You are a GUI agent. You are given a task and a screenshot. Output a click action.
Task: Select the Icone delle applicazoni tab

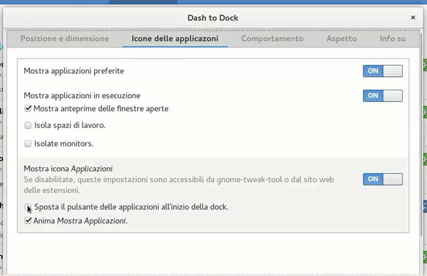point(175,39)
